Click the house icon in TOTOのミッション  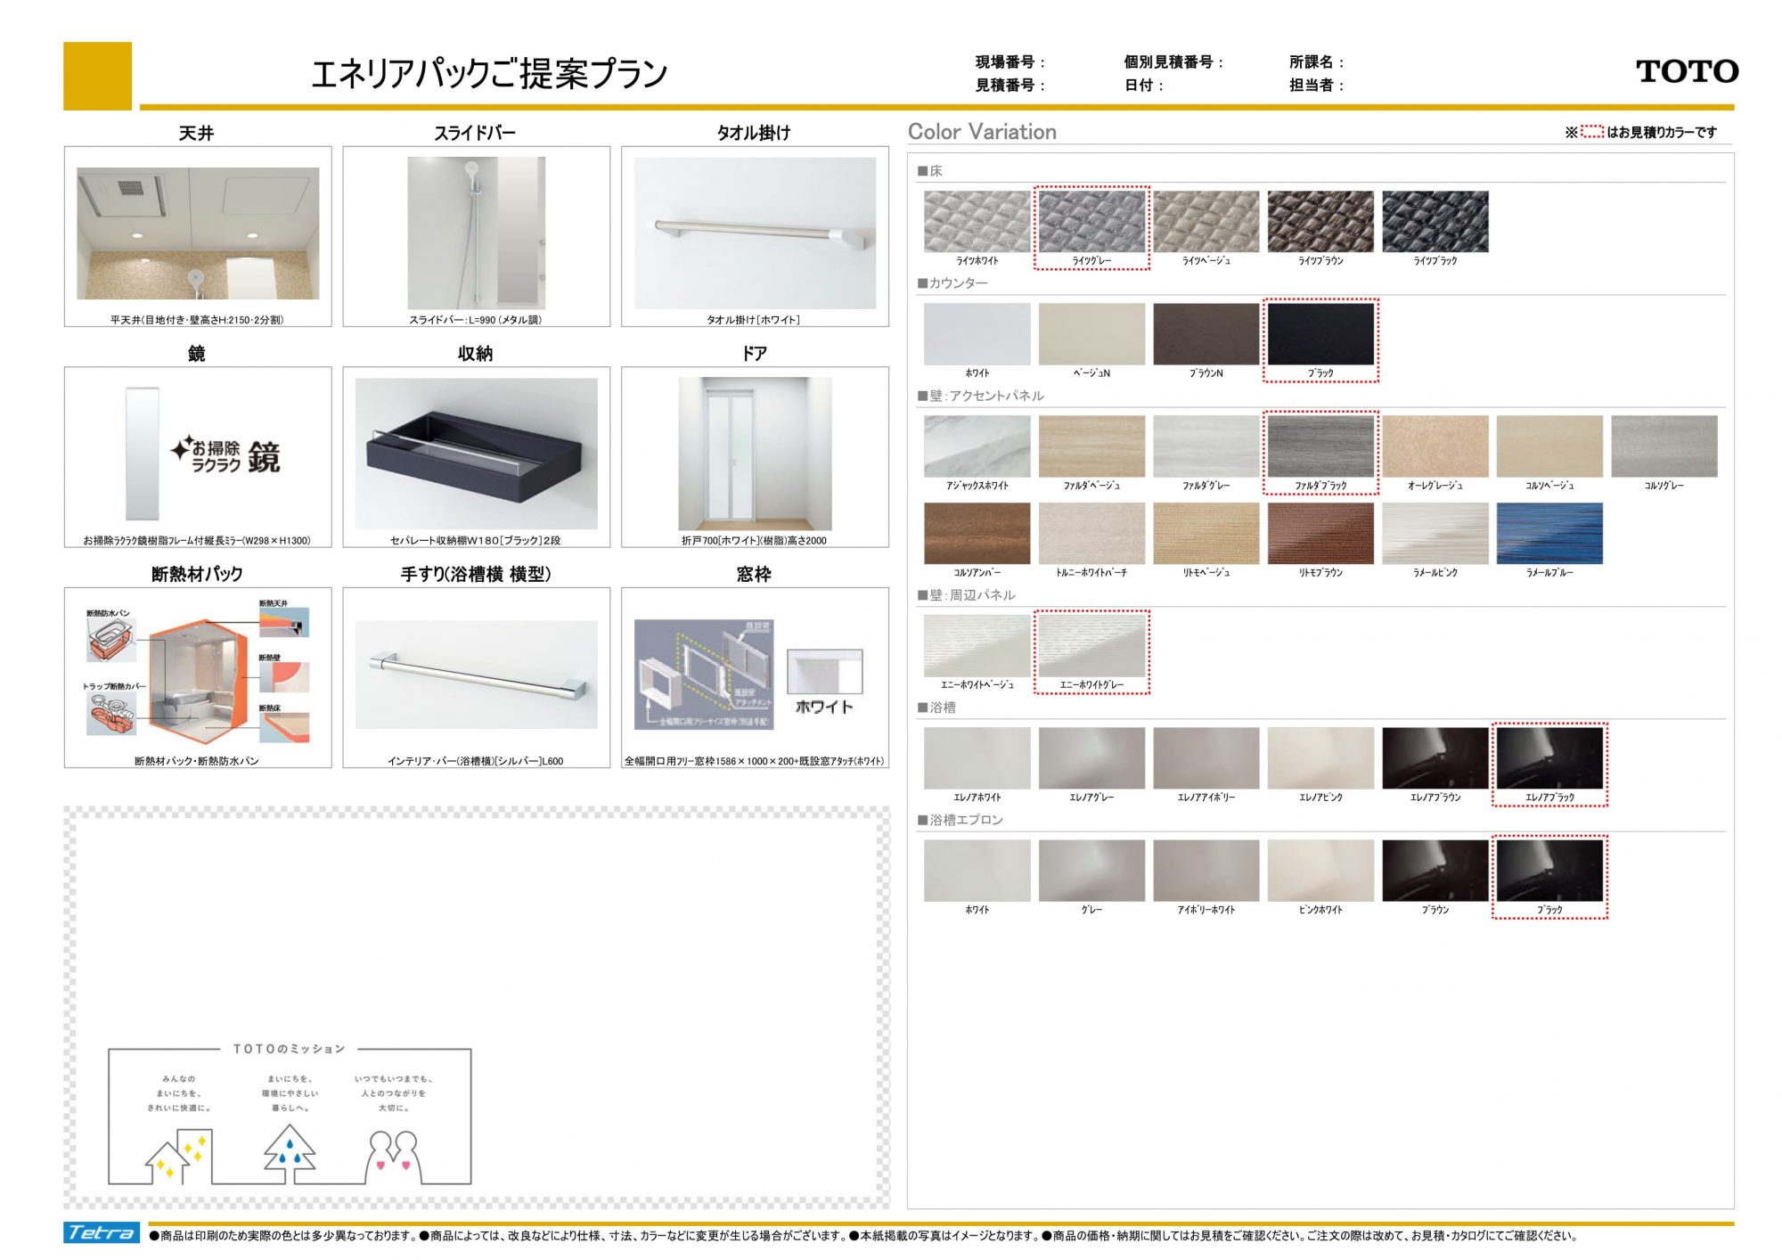181,1156
